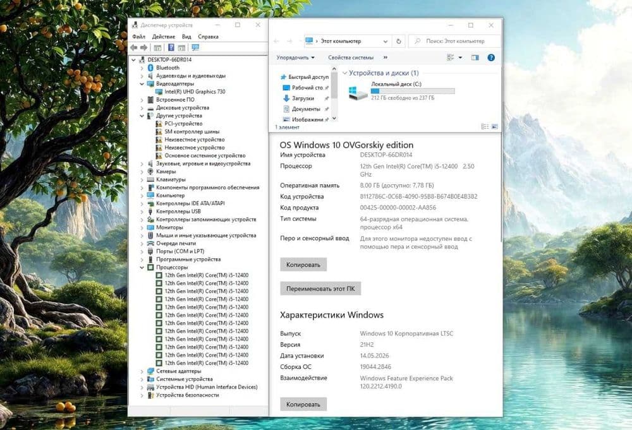Open Рабочий стол in quick access
This screenshot has height=430, width=632.
point(308,87)
